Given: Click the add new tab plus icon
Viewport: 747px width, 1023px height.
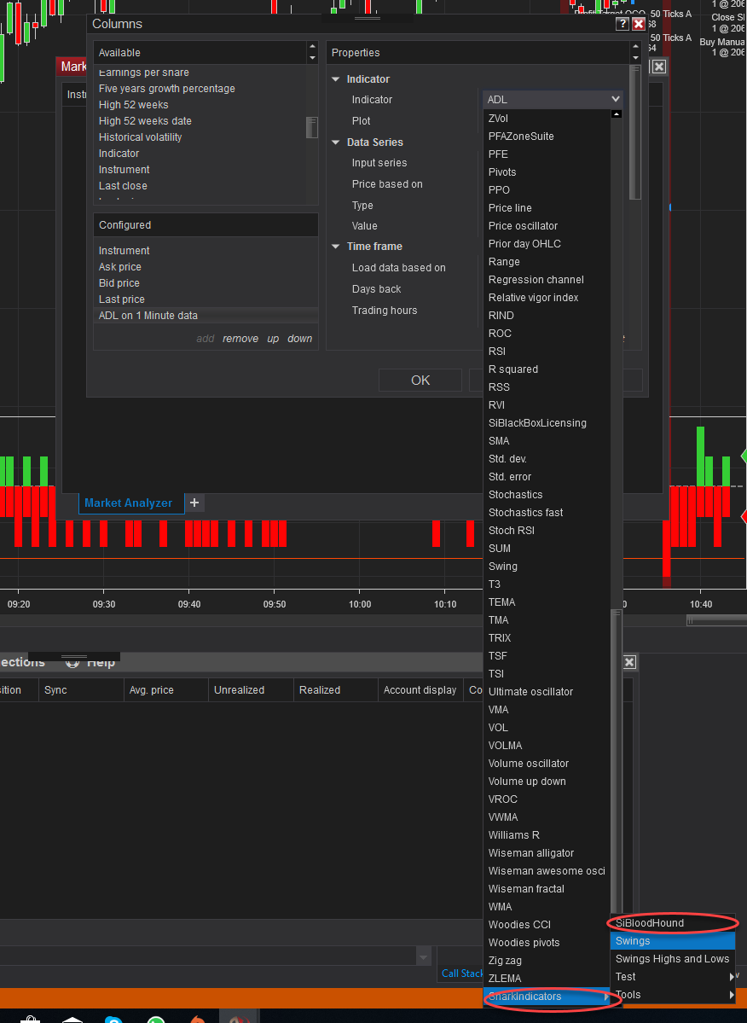Looking at the screenshot, I should coord(194,503).
